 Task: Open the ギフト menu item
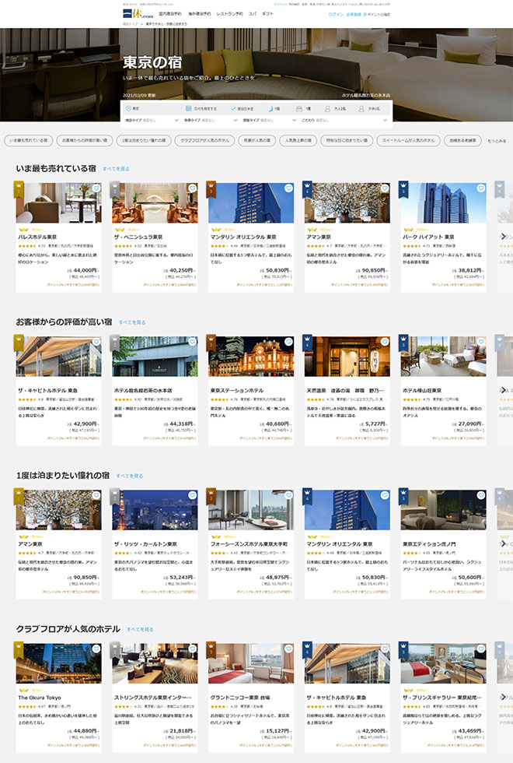(x=267, y=14)
